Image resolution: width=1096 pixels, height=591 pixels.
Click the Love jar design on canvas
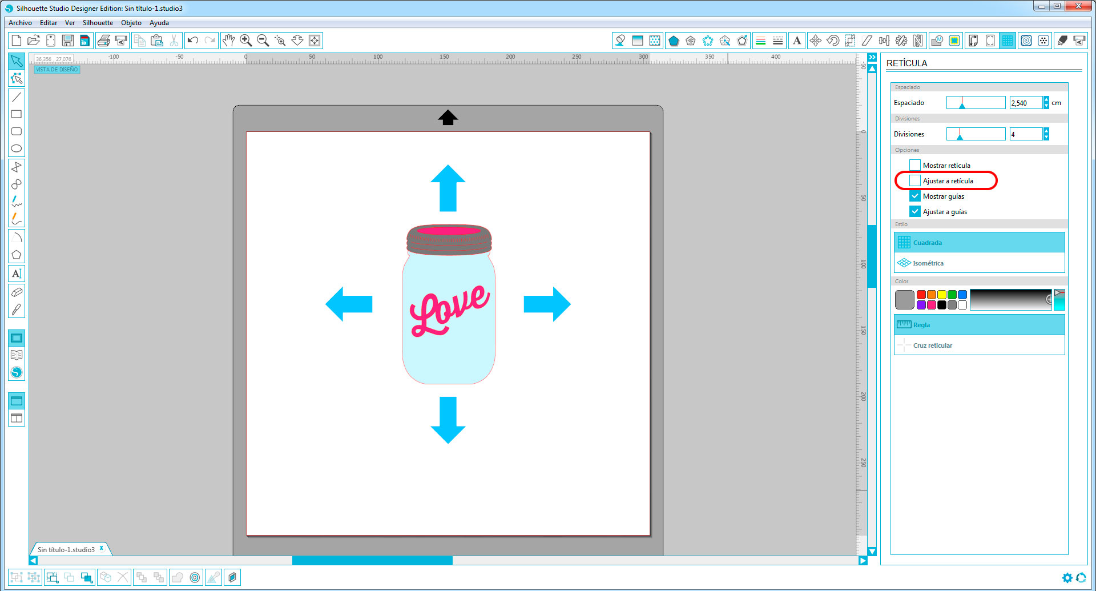[449, 304]
